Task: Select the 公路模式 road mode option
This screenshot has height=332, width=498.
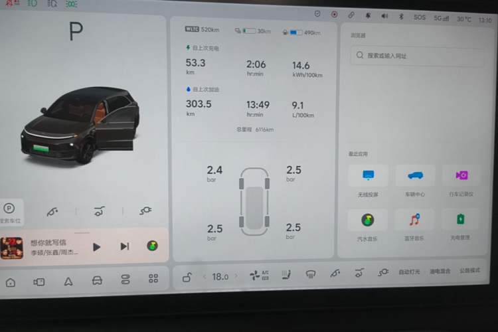Action: click(469, 271)
